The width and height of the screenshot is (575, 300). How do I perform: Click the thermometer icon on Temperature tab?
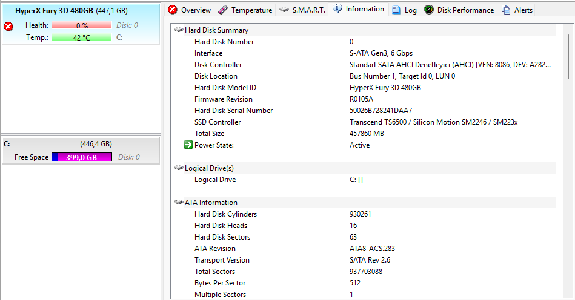click(x=222, y=10)
